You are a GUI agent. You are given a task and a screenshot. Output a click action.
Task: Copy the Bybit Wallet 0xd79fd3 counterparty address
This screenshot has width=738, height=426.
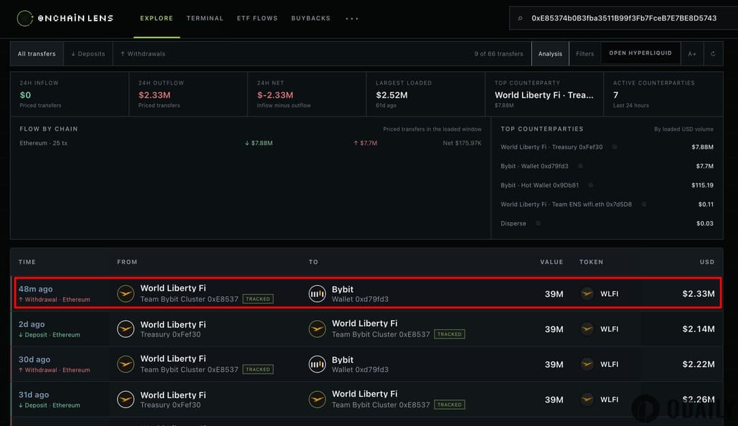pos(580,165)
